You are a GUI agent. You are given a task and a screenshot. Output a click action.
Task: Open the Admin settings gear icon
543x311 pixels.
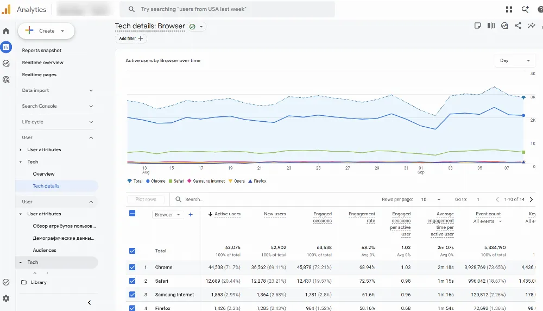6,298
